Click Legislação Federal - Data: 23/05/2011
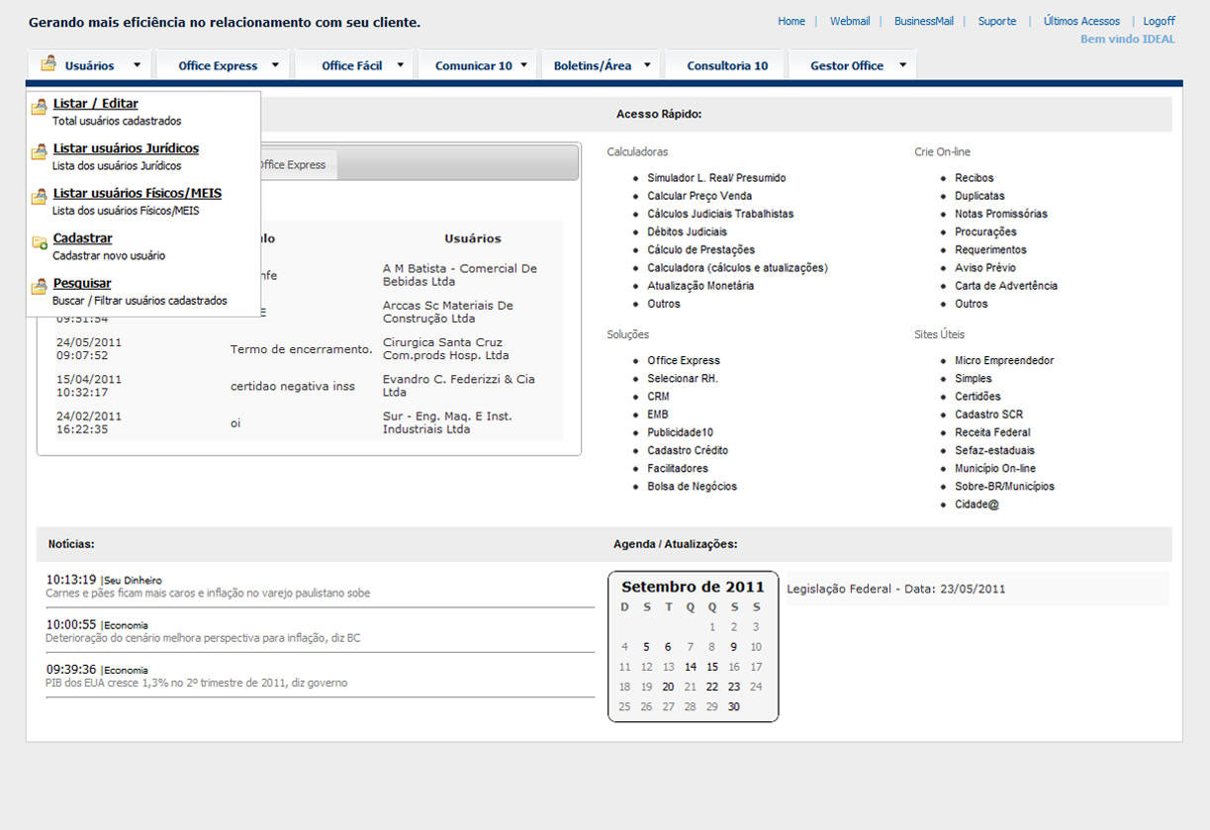Viewport: 1210px width, 830px height. coord(896,589)
